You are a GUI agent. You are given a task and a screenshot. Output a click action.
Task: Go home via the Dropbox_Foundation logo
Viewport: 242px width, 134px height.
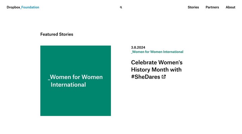click(x=23, y=7)
